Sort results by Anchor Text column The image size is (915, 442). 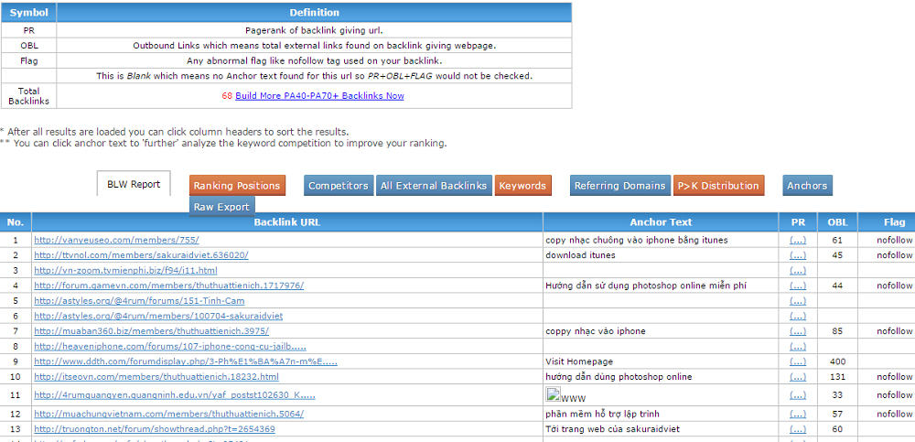[x=661, y=222]
